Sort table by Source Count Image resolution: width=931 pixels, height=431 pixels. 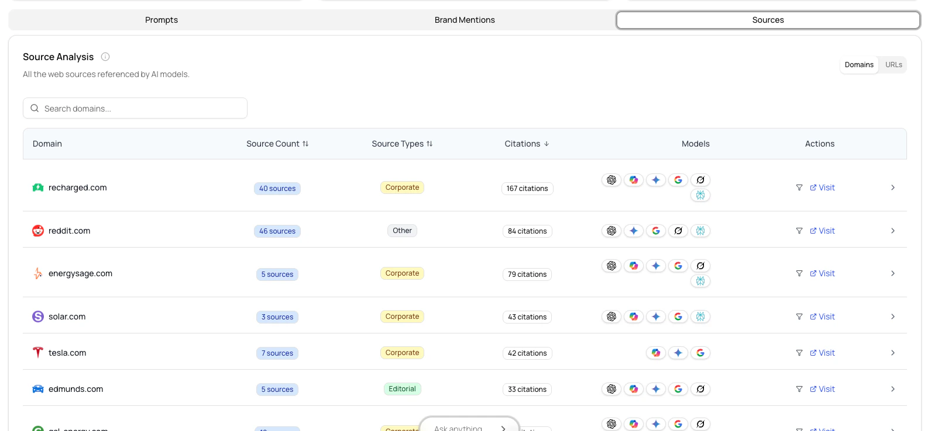click(277, 144)
